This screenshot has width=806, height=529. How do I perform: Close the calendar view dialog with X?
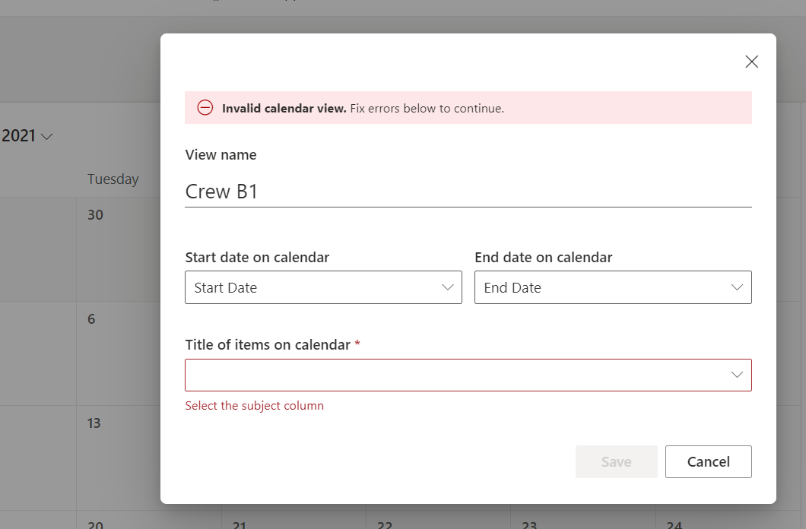click(x=751, y=62)
